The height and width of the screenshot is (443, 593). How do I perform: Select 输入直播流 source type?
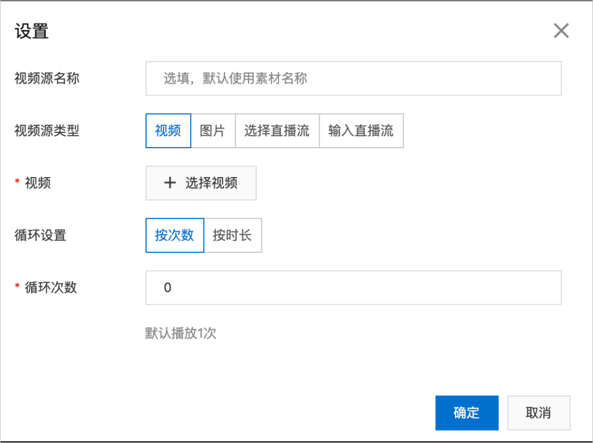coord(362,131)
